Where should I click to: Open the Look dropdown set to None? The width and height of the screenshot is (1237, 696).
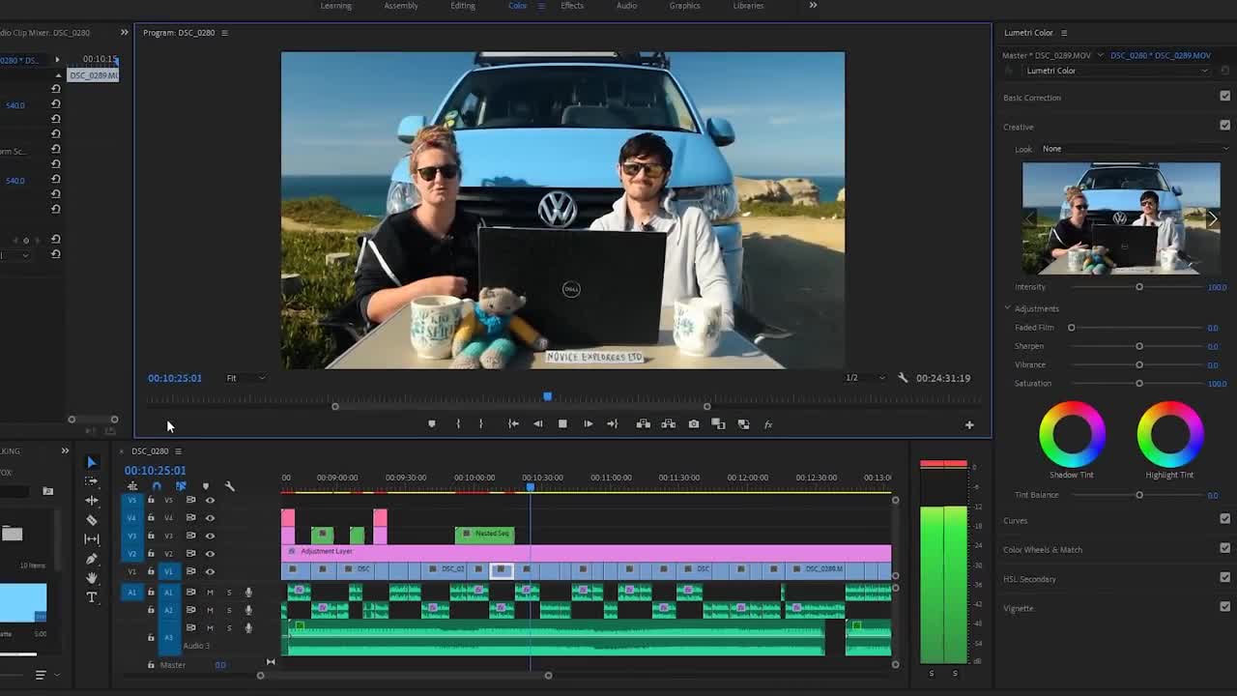1135,149
